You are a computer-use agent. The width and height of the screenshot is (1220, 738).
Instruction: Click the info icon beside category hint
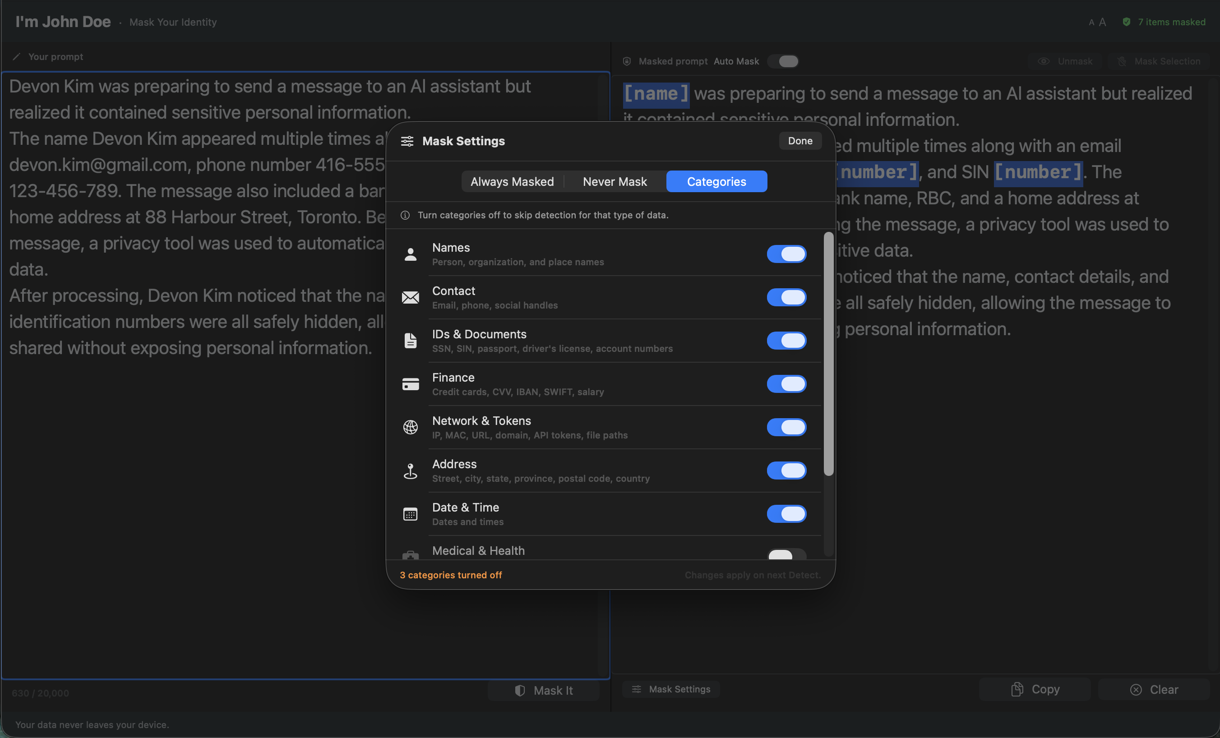tap(405, 215)
